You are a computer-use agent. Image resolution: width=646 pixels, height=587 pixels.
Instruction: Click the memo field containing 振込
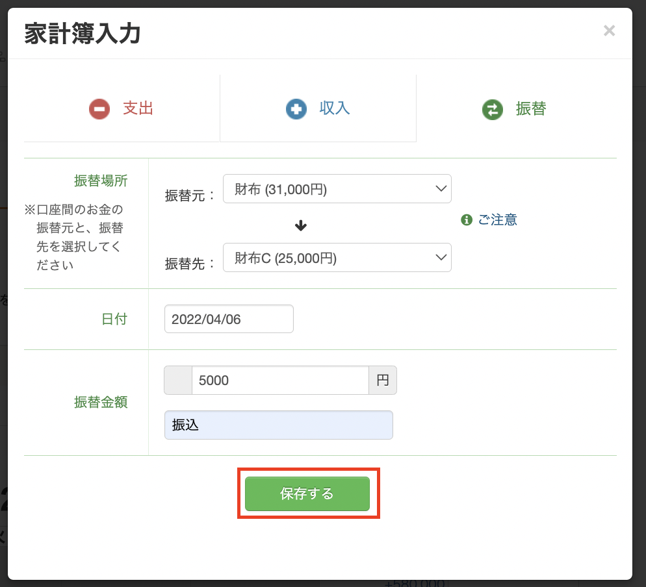point(279,425)
